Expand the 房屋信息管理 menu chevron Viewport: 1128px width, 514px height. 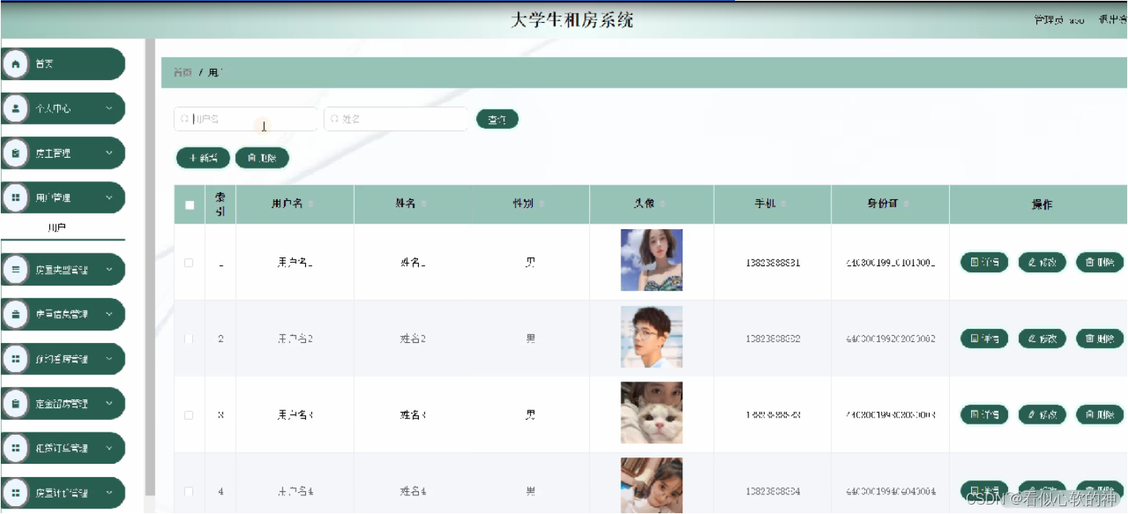[109, 314]
